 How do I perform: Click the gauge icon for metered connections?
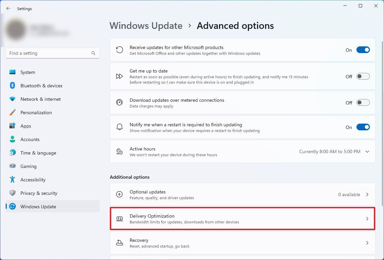point(120,102)
